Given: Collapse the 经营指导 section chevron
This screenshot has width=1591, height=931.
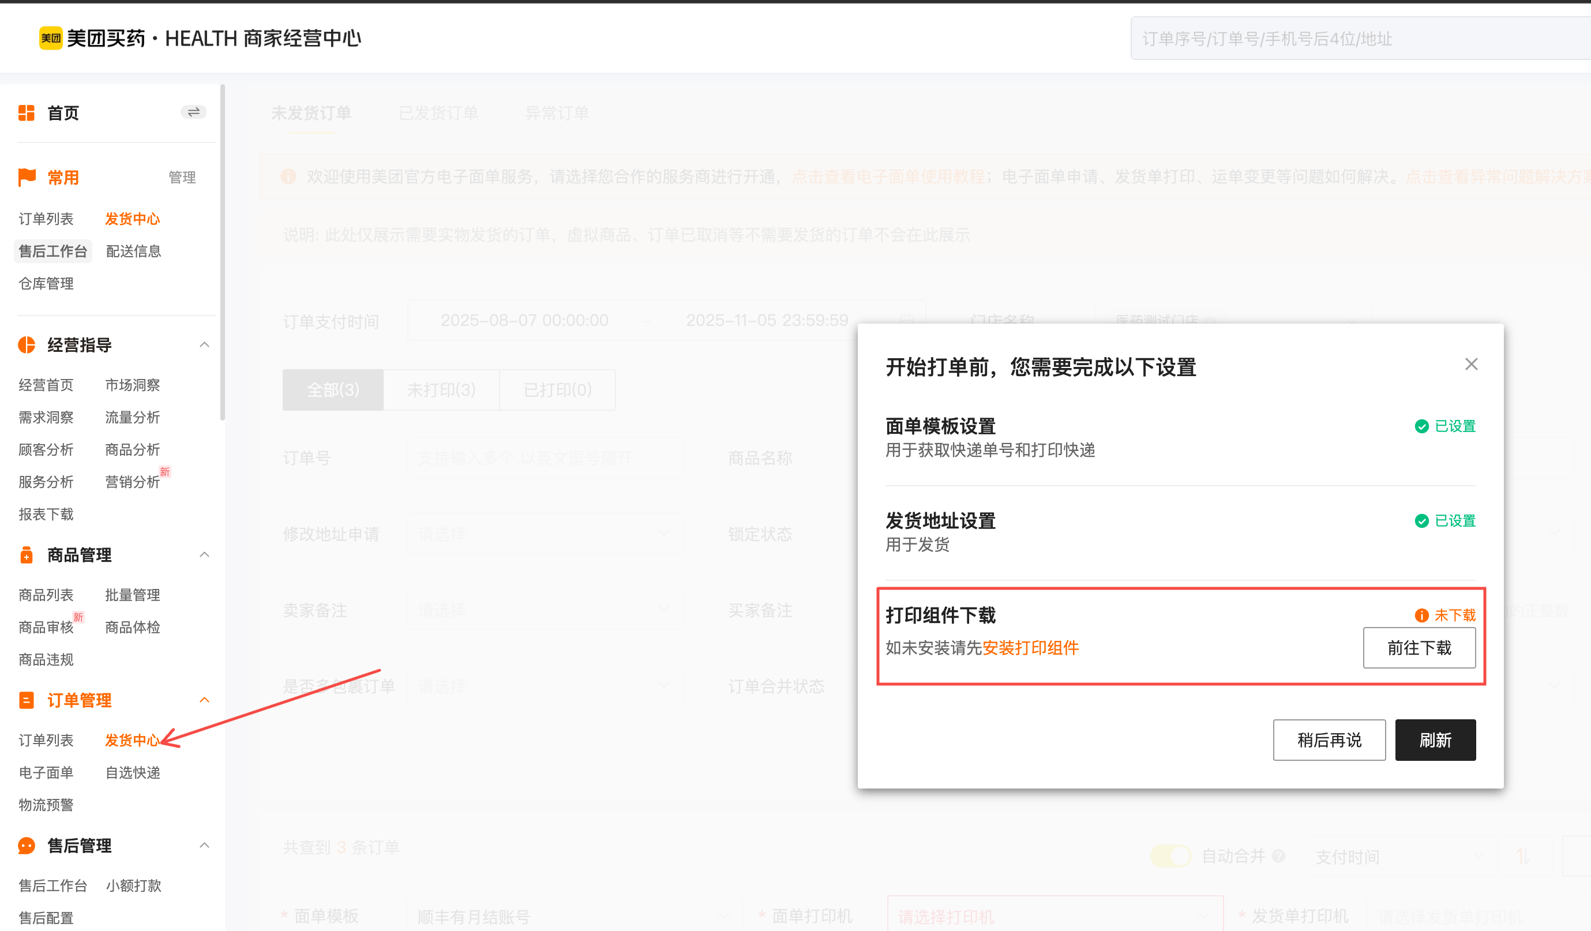Looking at the screenshot, I should pos(204,344).
